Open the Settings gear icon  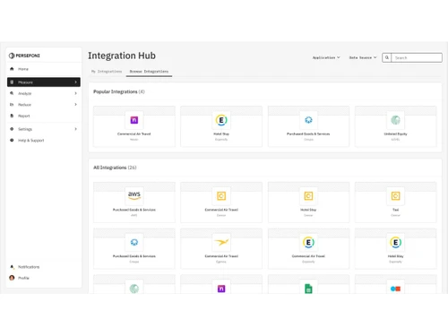pyautogui.click(x=12, y=129)
